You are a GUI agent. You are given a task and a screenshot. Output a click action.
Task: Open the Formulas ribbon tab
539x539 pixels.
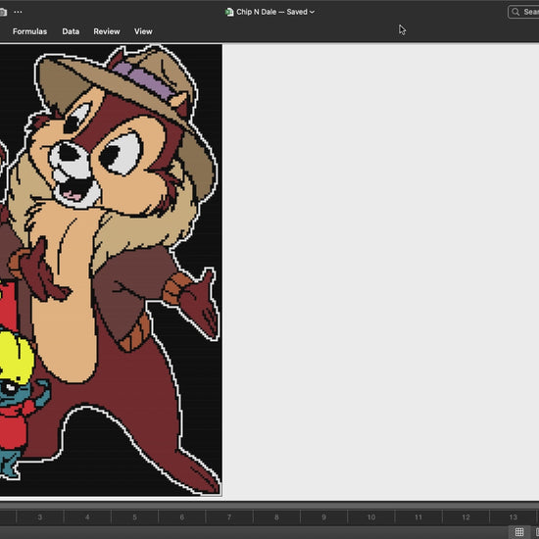coord(30,31)
